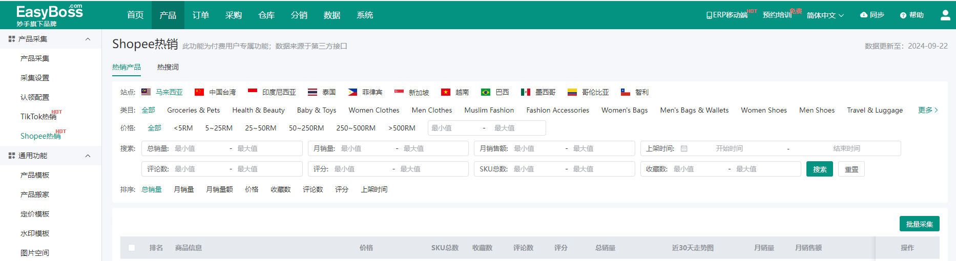Click the green 搜索 button
The image size is (956, 261).
819,169
